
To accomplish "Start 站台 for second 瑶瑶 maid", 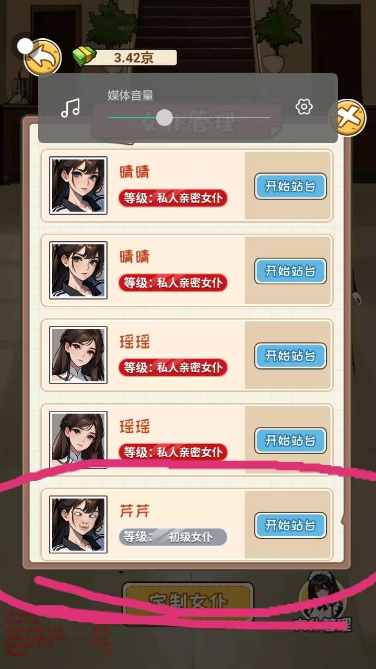I will (290, 440).
